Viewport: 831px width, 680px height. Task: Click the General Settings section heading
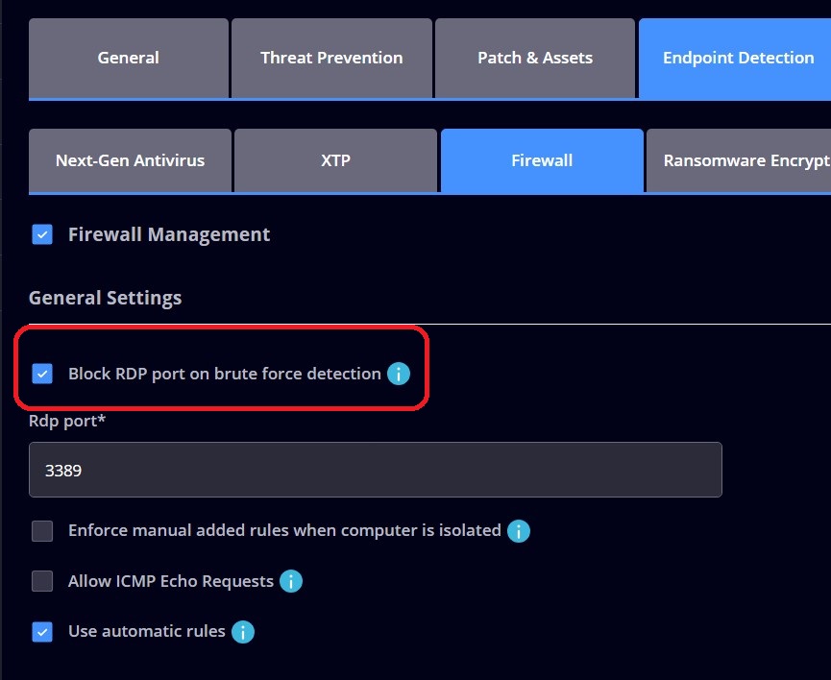(105, 298)
